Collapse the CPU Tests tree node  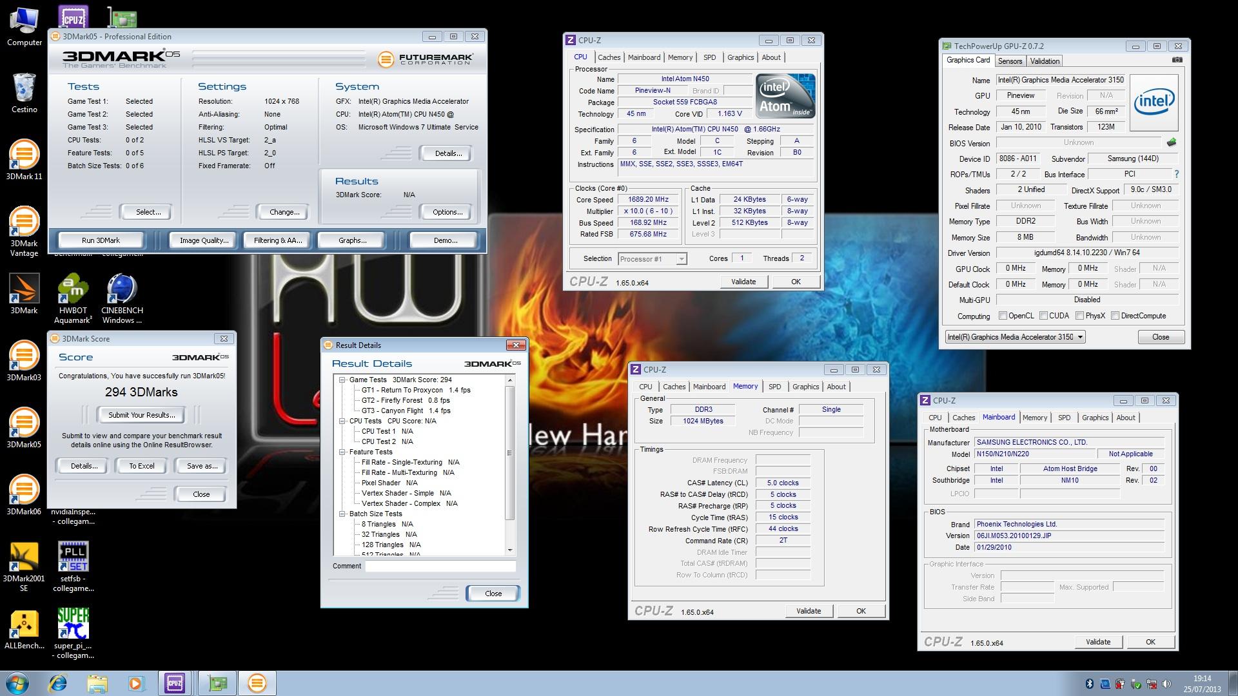(342, 421)
